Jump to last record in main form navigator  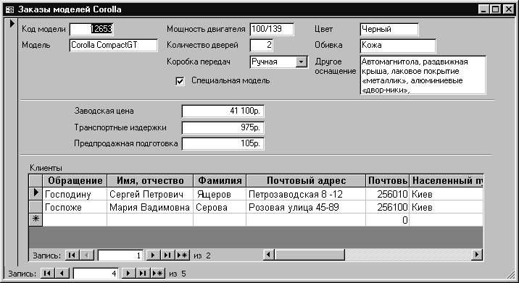[143, 274]
